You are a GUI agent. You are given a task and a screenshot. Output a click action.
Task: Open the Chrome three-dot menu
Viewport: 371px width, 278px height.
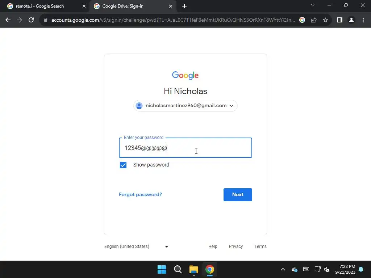tap(363, 20)
